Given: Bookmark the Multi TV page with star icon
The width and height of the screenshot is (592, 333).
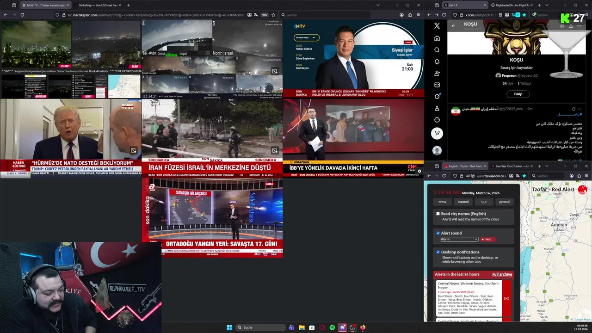Looking at the screenshot, I should (x=273, y=15).
